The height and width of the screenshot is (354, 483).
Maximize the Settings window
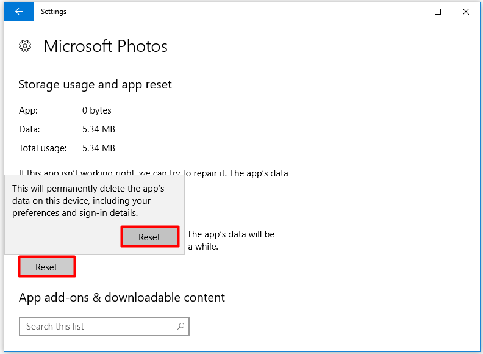click(x=438, y=12)
